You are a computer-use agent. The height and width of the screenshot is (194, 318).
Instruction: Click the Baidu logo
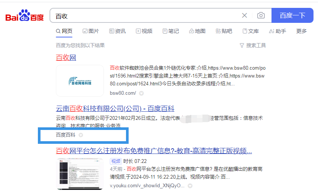click(x=24, y=15)
